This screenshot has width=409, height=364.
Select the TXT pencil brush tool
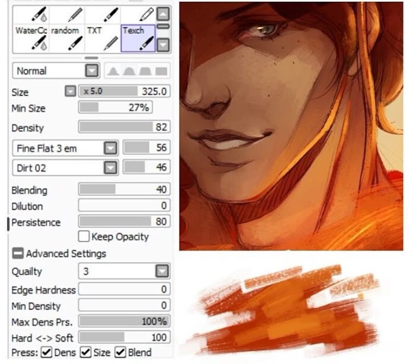click(102, 38)
